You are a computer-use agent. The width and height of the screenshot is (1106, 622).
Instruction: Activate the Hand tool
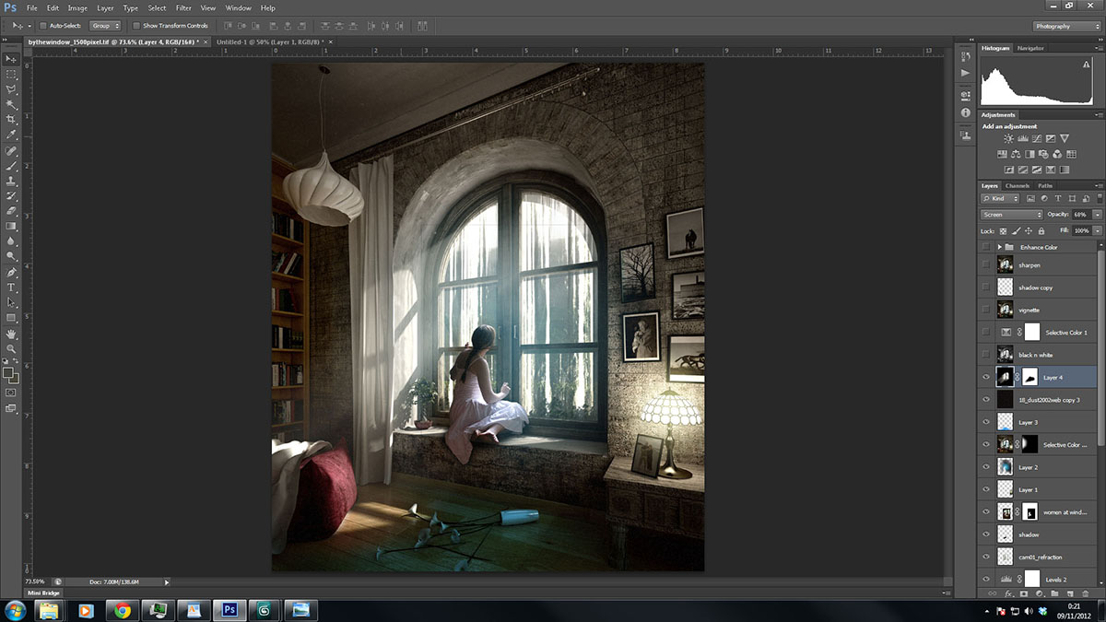point(11,334)
